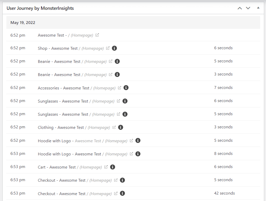The image size is (266, 201).
Task: Collapse the User Journey panel with the triangle
Action: click(258, 8)
